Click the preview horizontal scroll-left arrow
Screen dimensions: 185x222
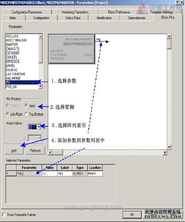50,152
